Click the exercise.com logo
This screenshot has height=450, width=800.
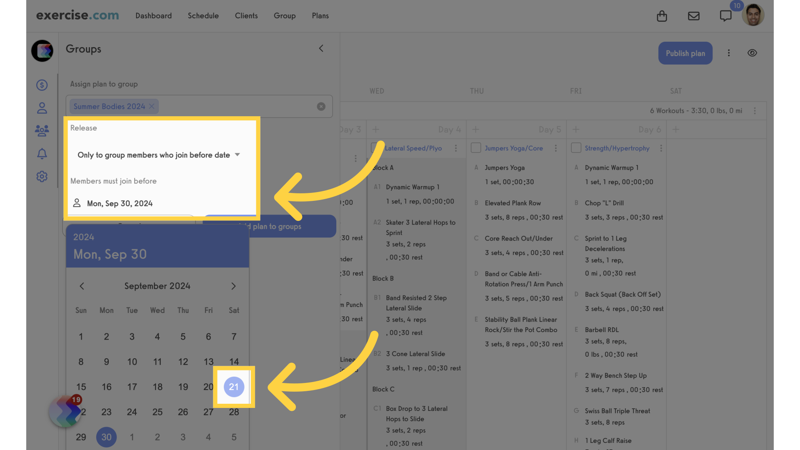point(77,15)
